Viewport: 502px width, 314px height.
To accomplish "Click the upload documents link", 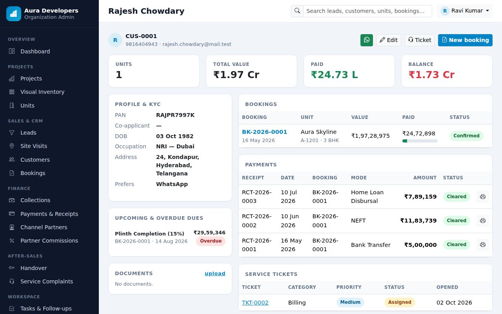I will [215, 274].
